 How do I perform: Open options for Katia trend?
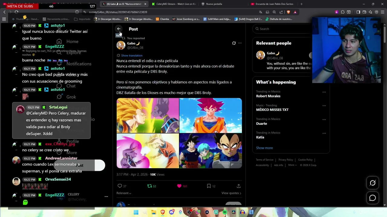[x=324, y=133]
